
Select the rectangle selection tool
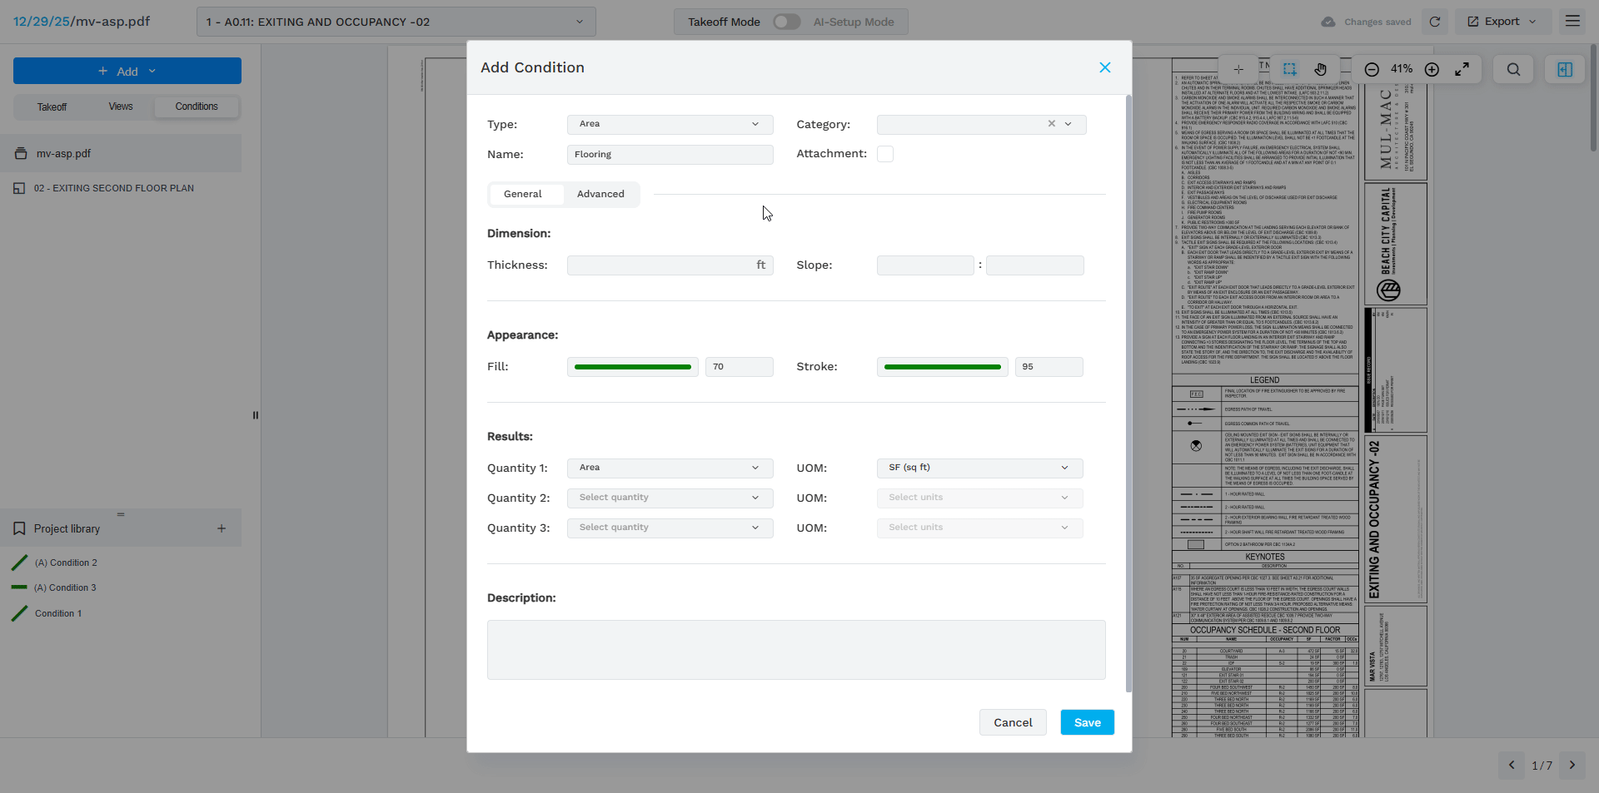click(1289, 70)
